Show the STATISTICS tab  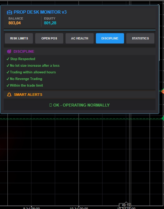tap(140, 38)
